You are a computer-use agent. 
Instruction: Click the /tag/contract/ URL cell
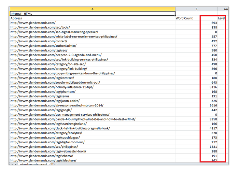point(93,78)
